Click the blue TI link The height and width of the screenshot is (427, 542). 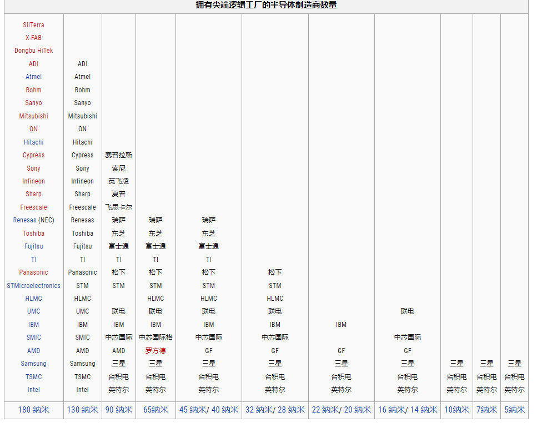coord(33,259)
